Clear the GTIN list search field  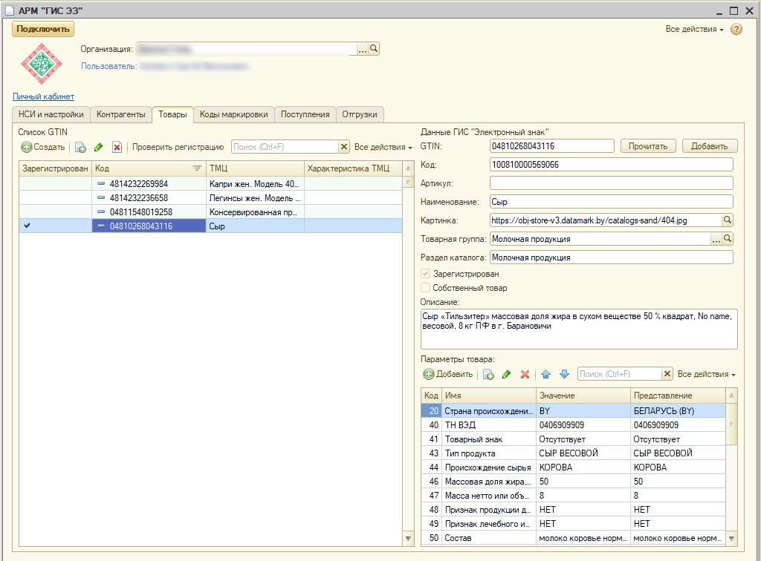(344, 147)
